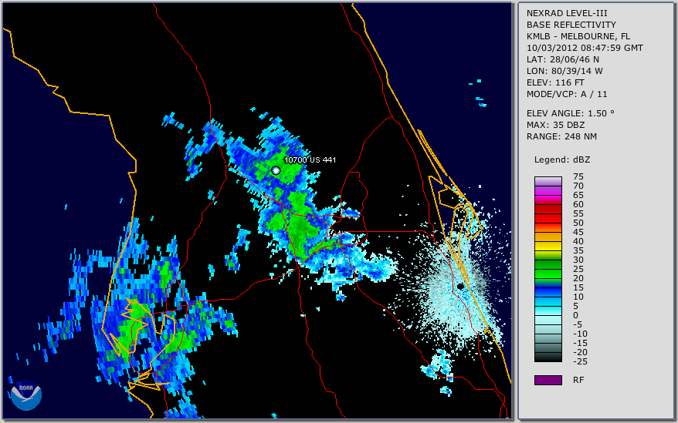This screenshot has width=678, height=423.
Task: Click the 50 legend value
Action: 578,223
